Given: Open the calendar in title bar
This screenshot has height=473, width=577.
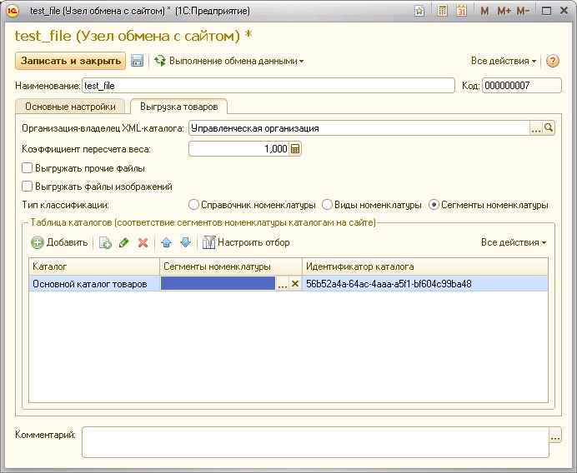Looking at the screenshot, I should click(x=461, y=11).
